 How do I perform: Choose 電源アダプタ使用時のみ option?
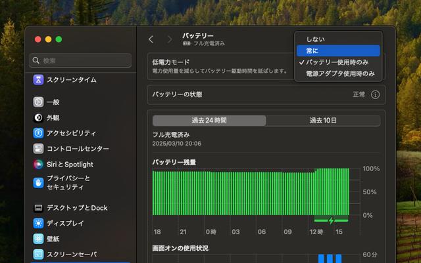click(339, 74)
